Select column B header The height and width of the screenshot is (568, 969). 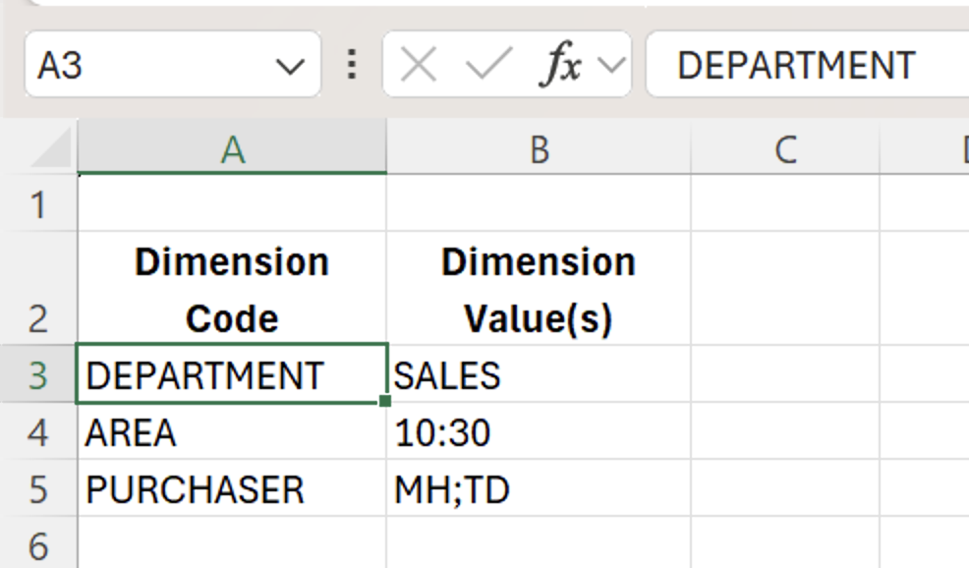539,149
